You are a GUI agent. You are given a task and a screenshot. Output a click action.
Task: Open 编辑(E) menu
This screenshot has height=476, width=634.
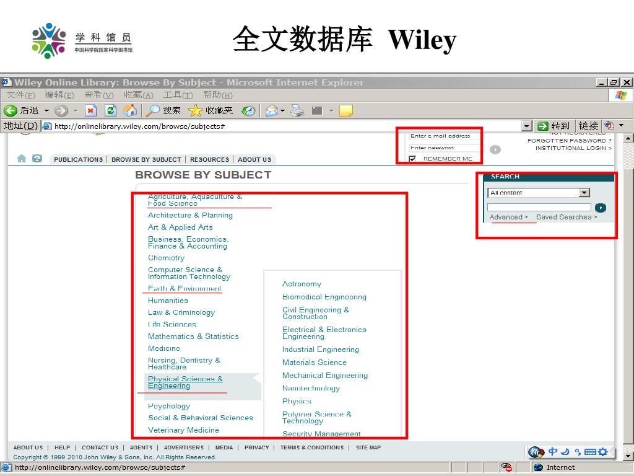coord(59,95)
